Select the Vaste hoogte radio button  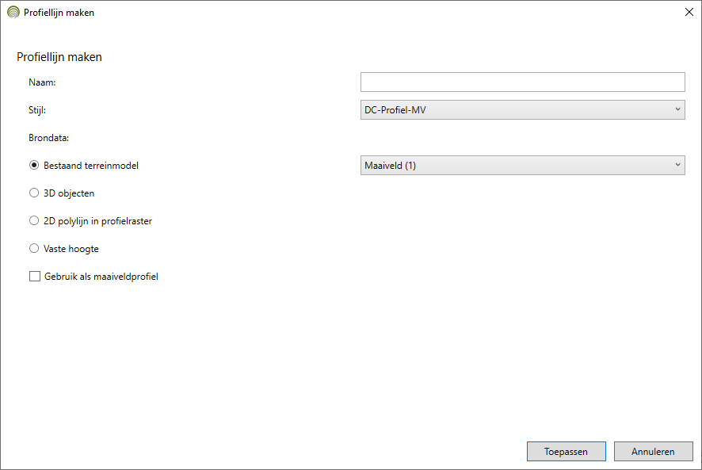point(34,249)
